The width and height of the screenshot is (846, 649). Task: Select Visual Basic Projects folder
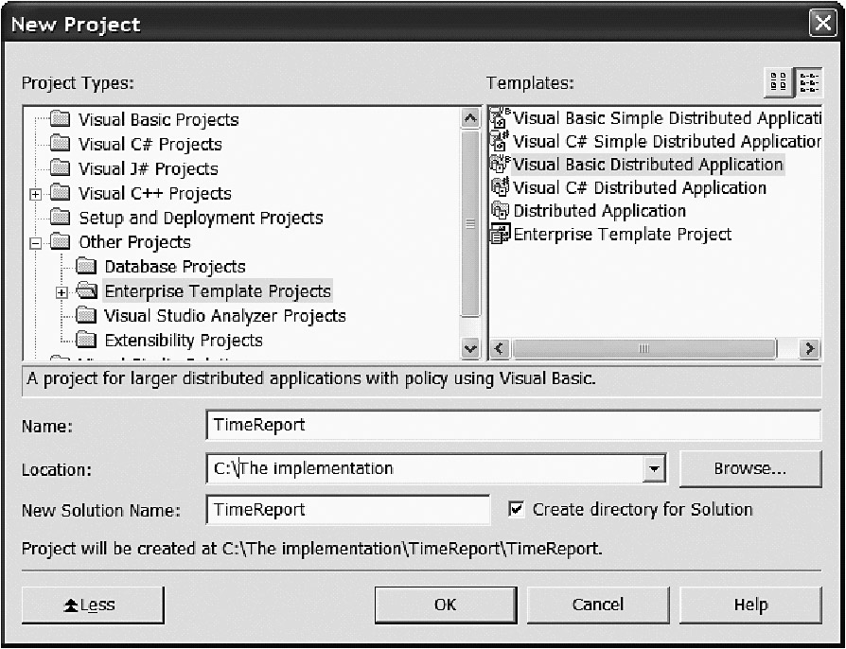point(157,120)
